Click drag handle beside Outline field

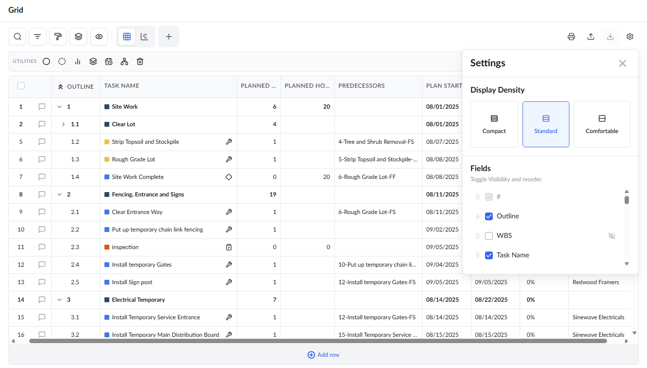pos(478,216)
